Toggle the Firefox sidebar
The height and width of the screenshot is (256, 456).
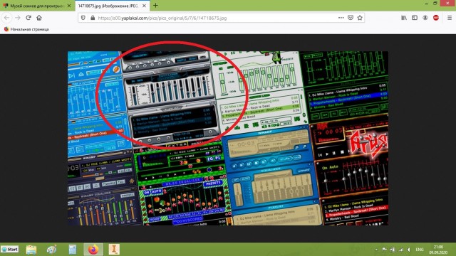[415, 18]
